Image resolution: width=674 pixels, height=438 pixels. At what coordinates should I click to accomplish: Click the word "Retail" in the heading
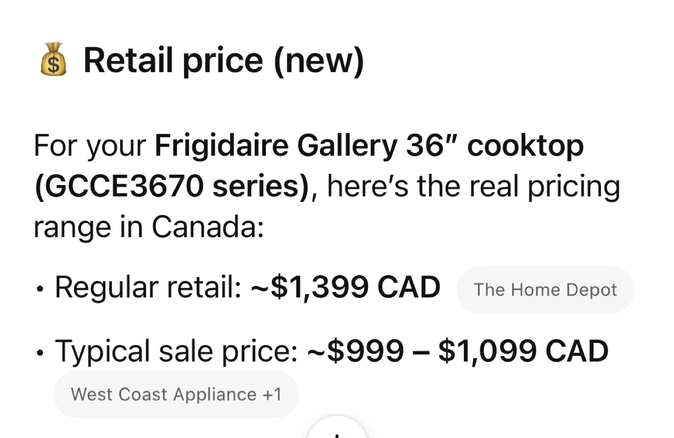128,60
